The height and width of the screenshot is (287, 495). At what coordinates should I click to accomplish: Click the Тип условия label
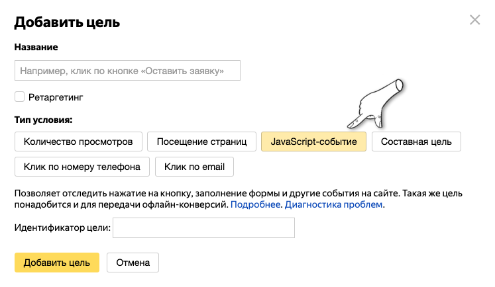pos(43,120)
